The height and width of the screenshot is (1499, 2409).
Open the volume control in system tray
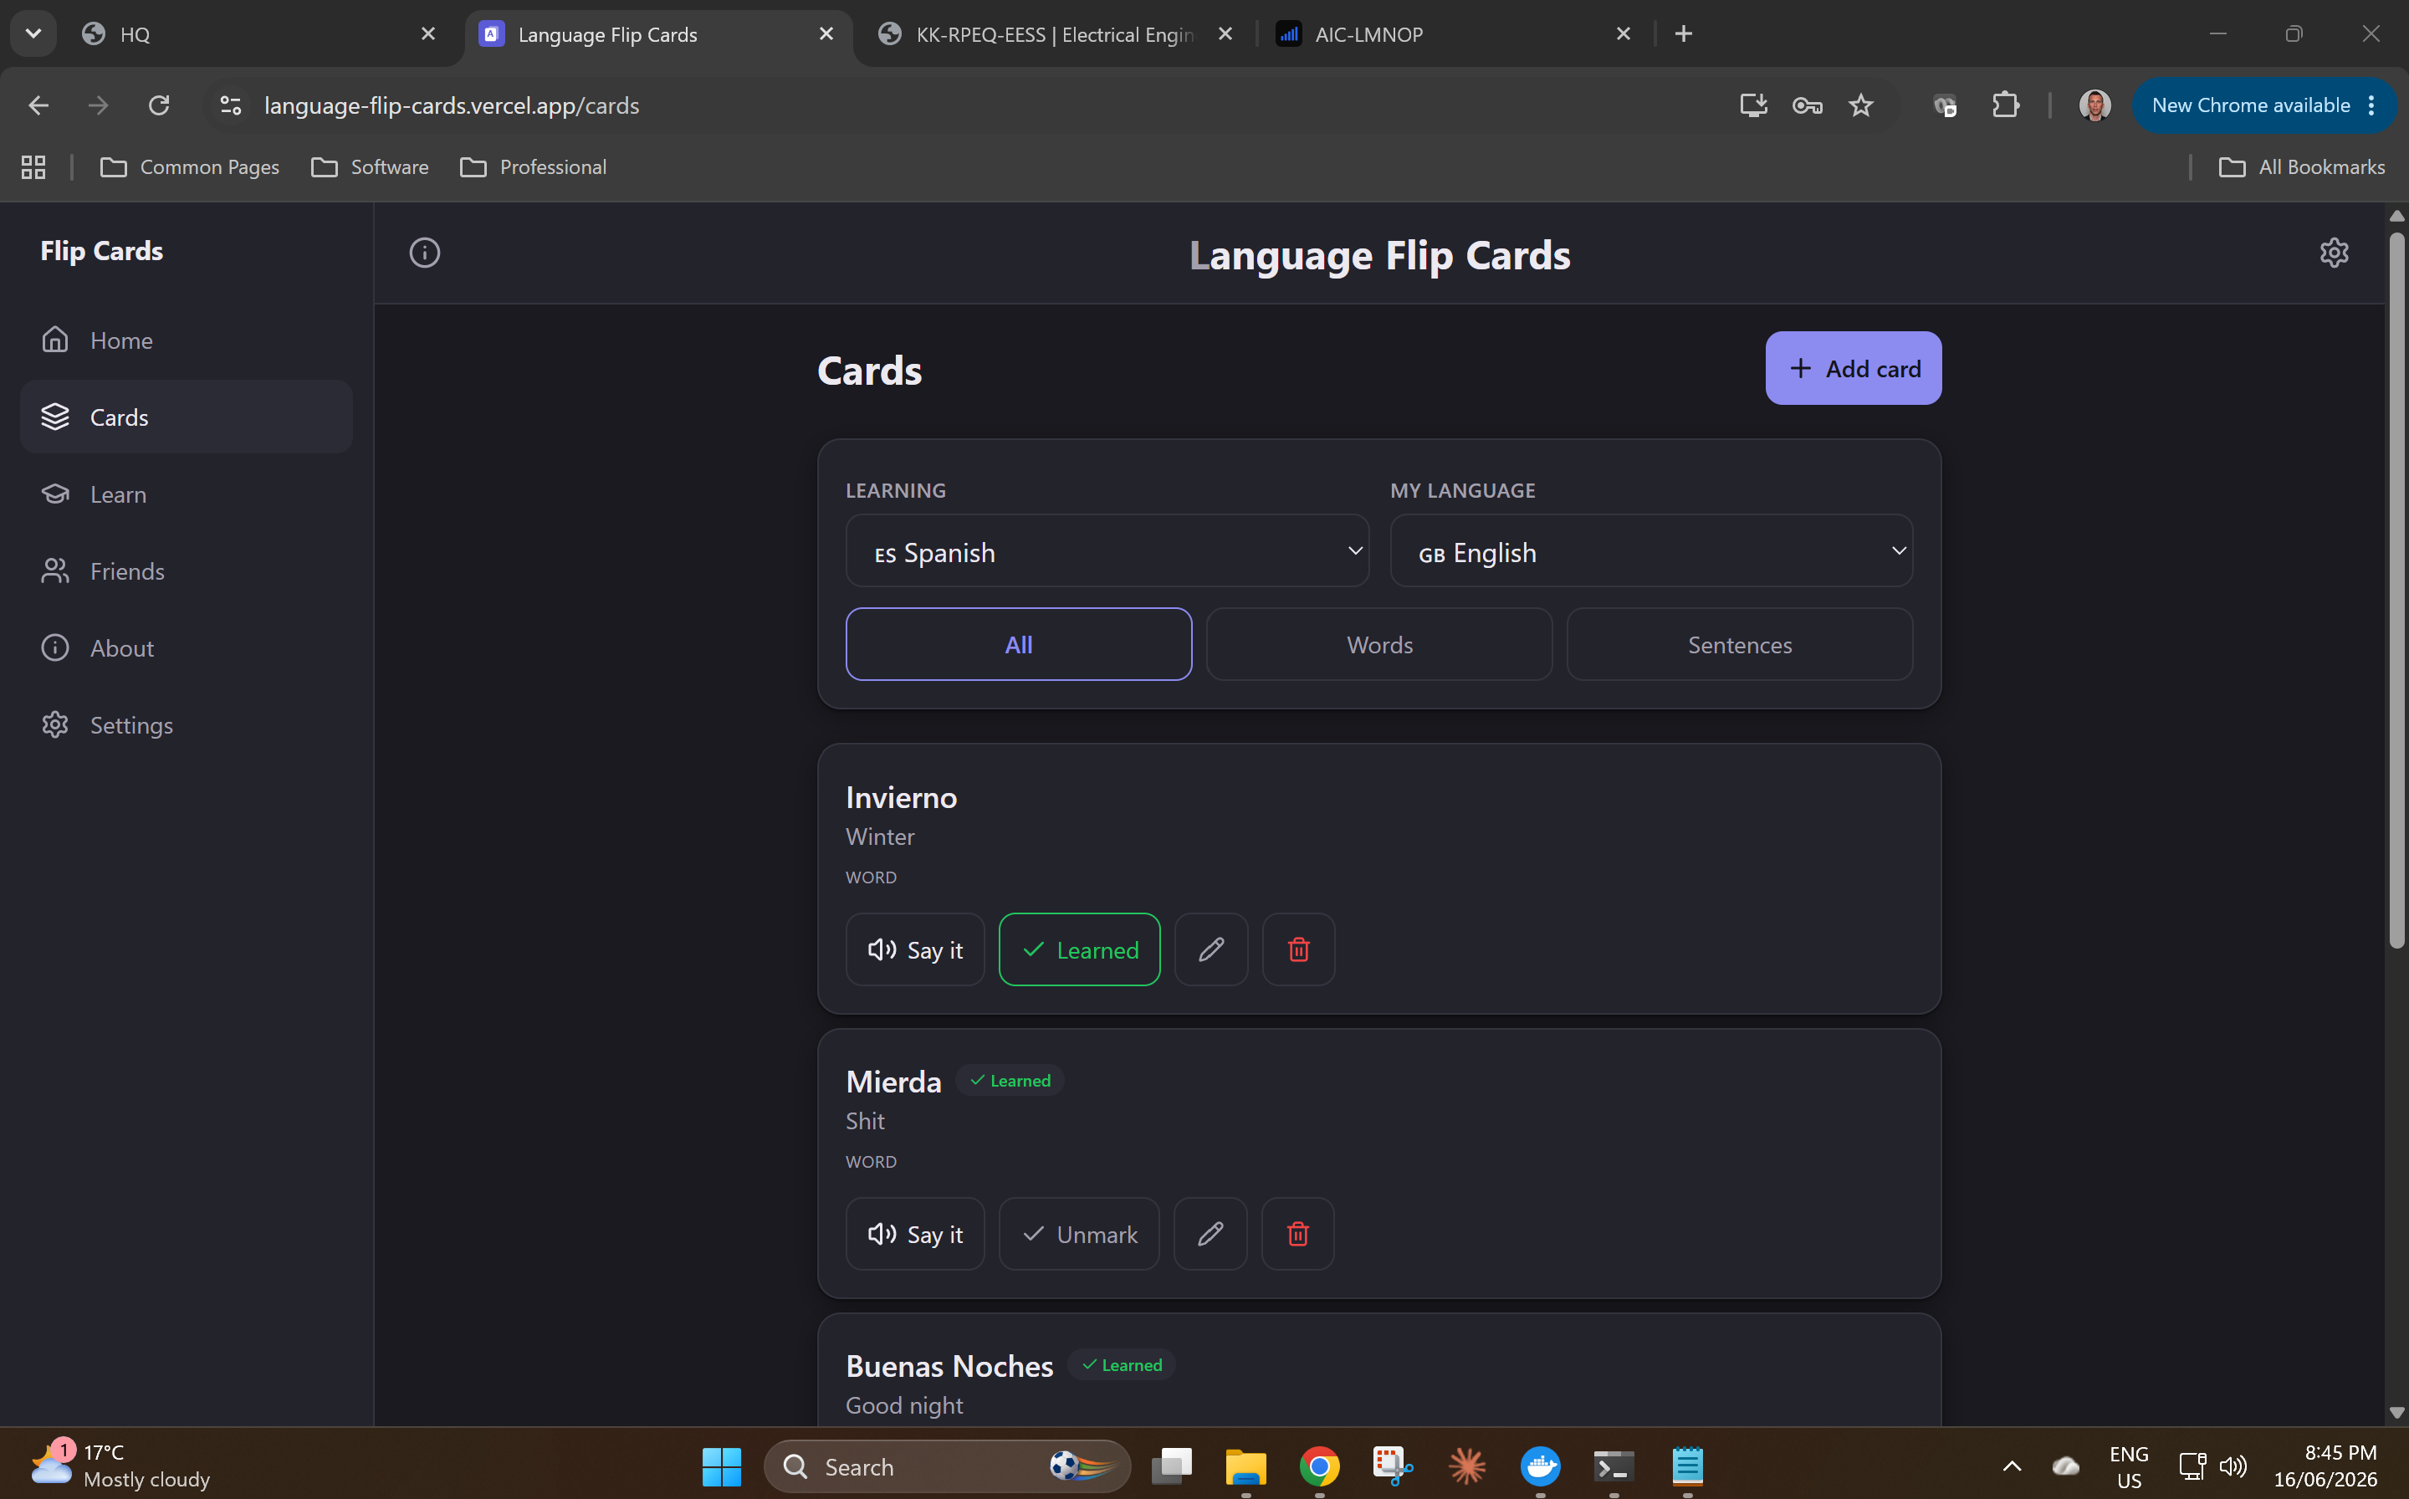[x=2233, y=1466]
